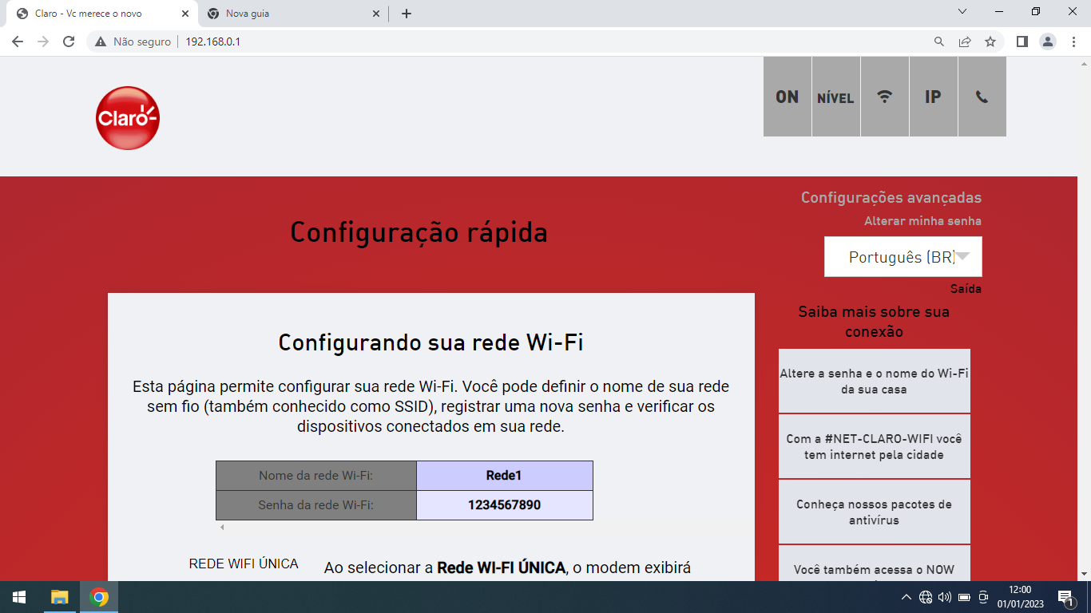Expand the system tray hidden icons chevron
Image resolution: width=1091 pixels, height=613 pixels.
(x=906, y=597)
